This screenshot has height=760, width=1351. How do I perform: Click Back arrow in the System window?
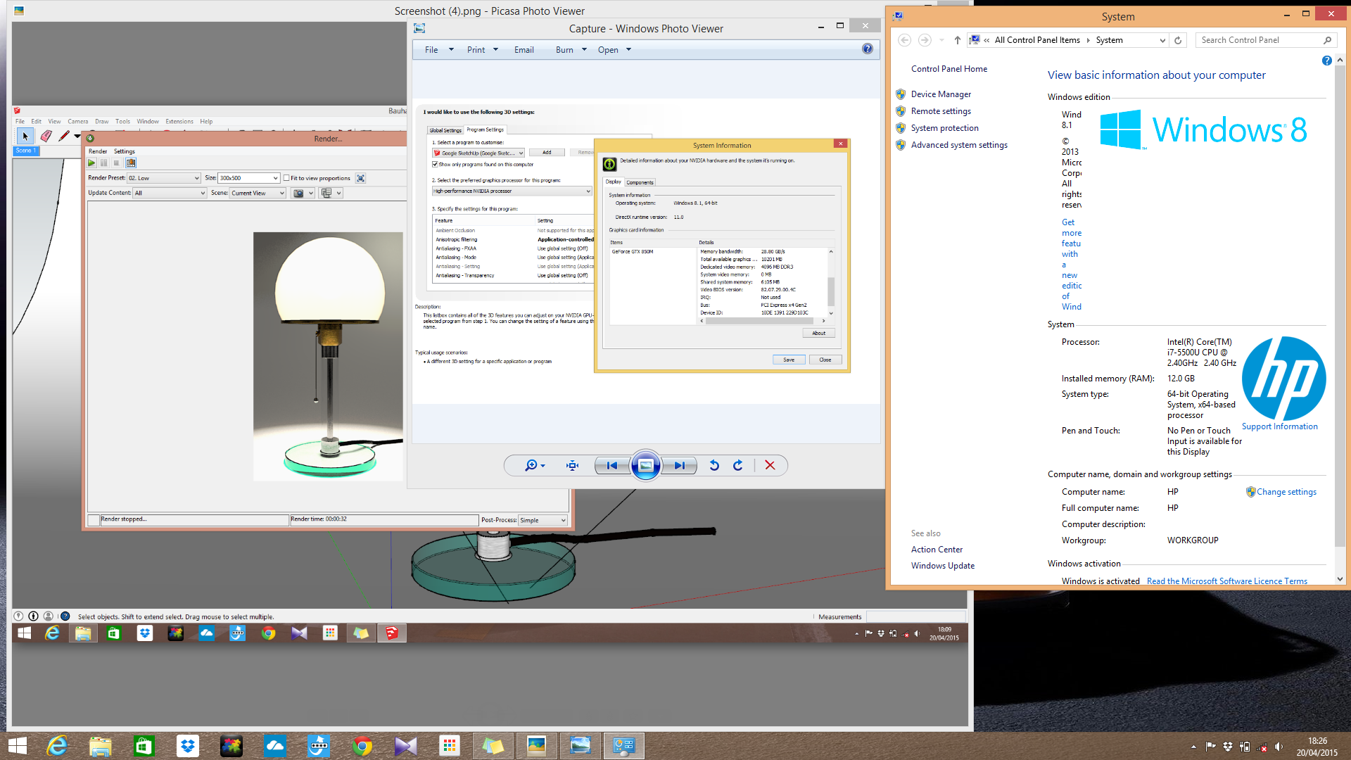pyautogui.click(x=905, y=40)
